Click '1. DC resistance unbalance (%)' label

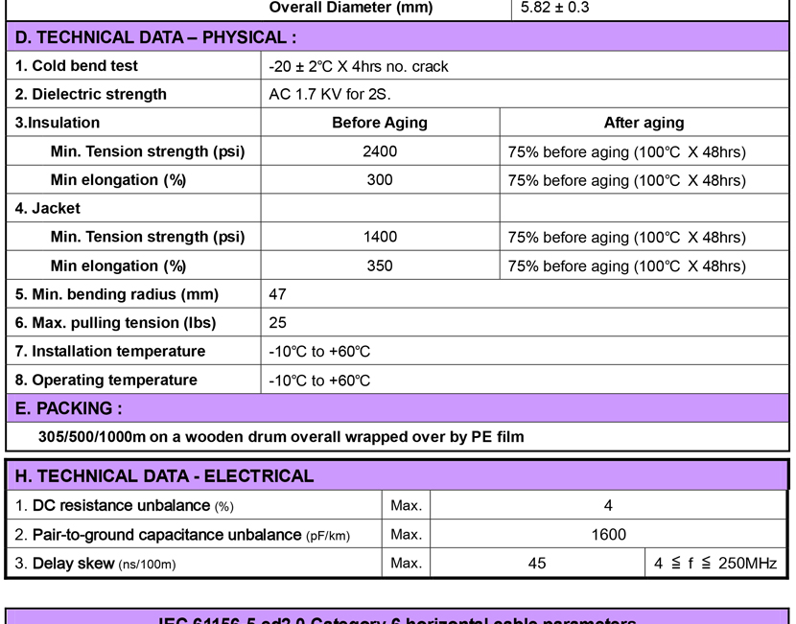click(x=125, y=505)
